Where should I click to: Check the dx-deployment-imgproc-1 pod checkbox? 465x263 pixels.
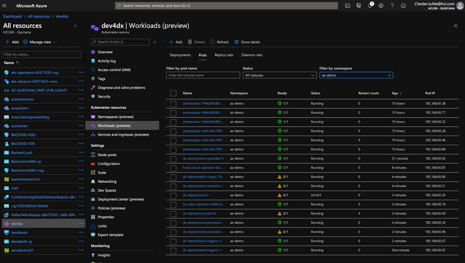[x=173, y=251]
